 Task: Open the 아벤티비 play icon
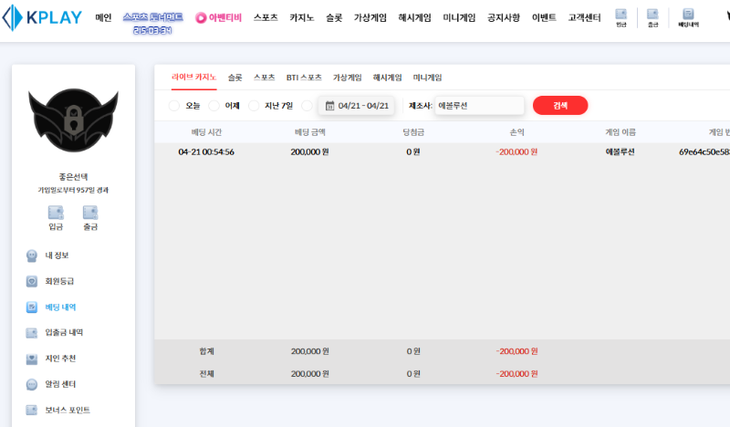tap(201, 18)
